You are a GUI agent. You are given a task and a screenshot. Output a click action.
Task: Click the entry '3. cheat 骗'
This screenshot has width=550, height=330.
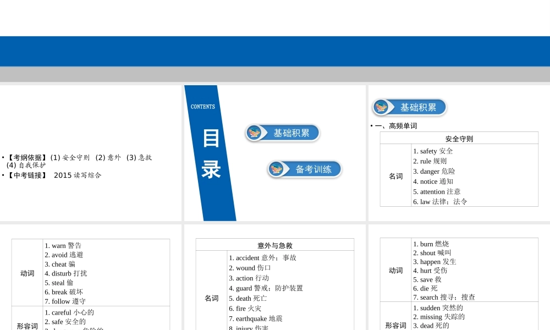59,264
